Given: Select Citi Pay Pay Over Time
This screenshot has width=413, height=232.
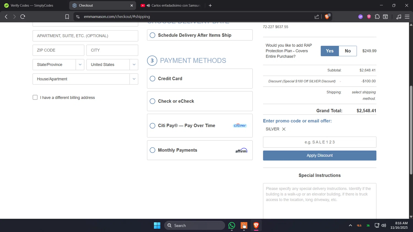Looking at the screenshot, I should coord(200,126).
